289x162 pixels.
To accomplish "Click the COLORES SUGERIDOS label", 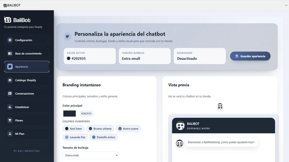I will pyautogui.click(x=76, y=121).
